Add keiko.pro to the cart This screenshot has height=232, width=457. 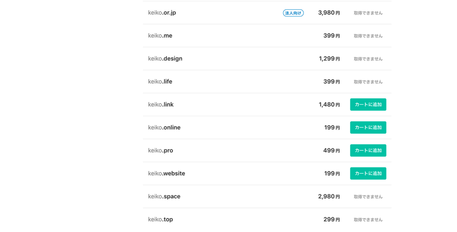368,150
